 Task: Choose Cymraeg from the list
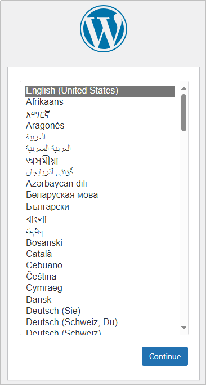100,288
